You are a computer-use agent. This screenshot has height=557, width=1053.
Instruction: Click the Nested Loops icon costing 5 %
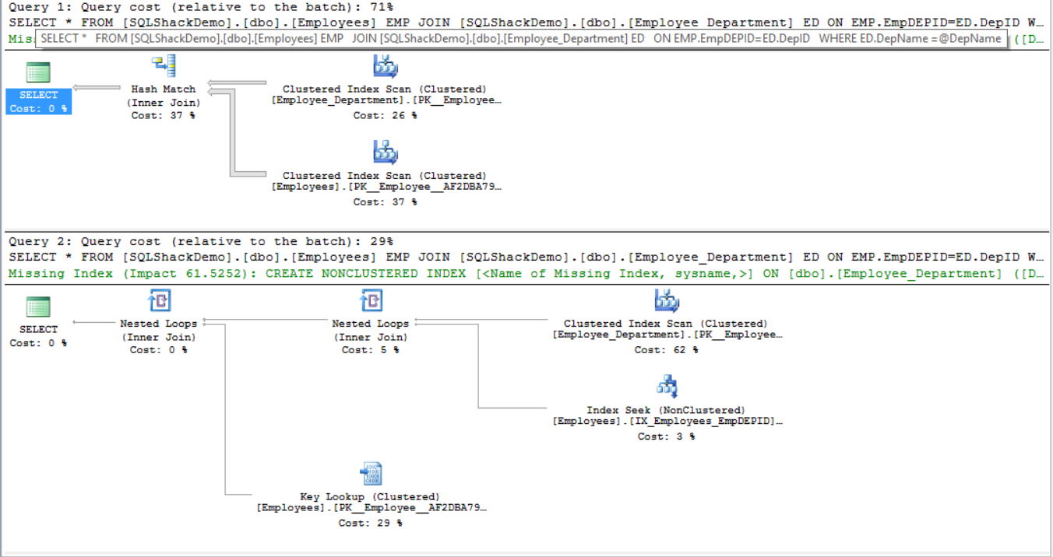coord(371,301)
